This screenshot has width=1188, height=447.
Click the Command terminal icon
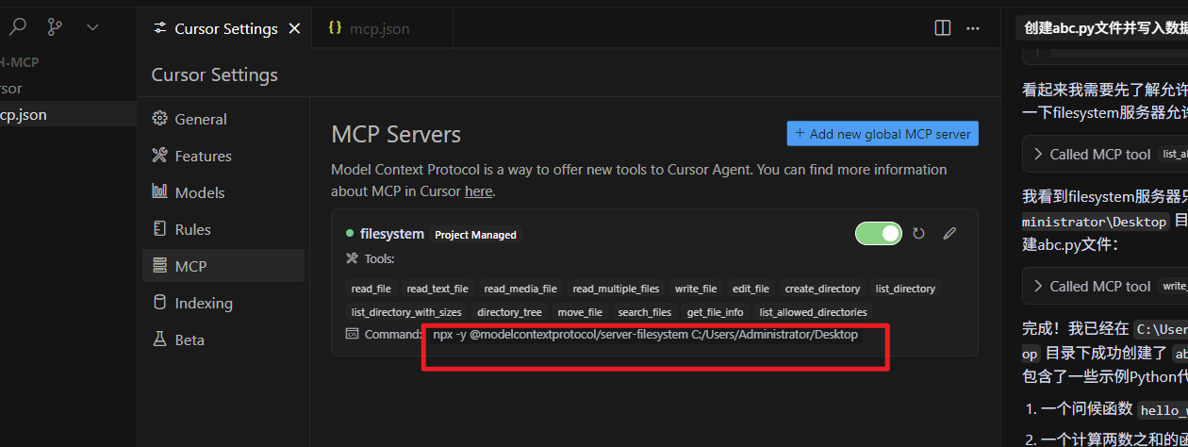353,334
